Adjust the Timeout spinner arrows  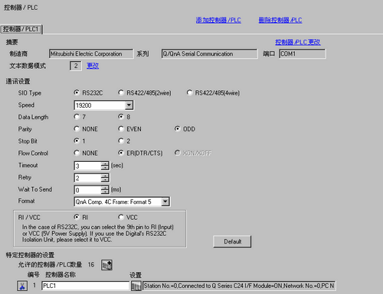click(105, 166)
